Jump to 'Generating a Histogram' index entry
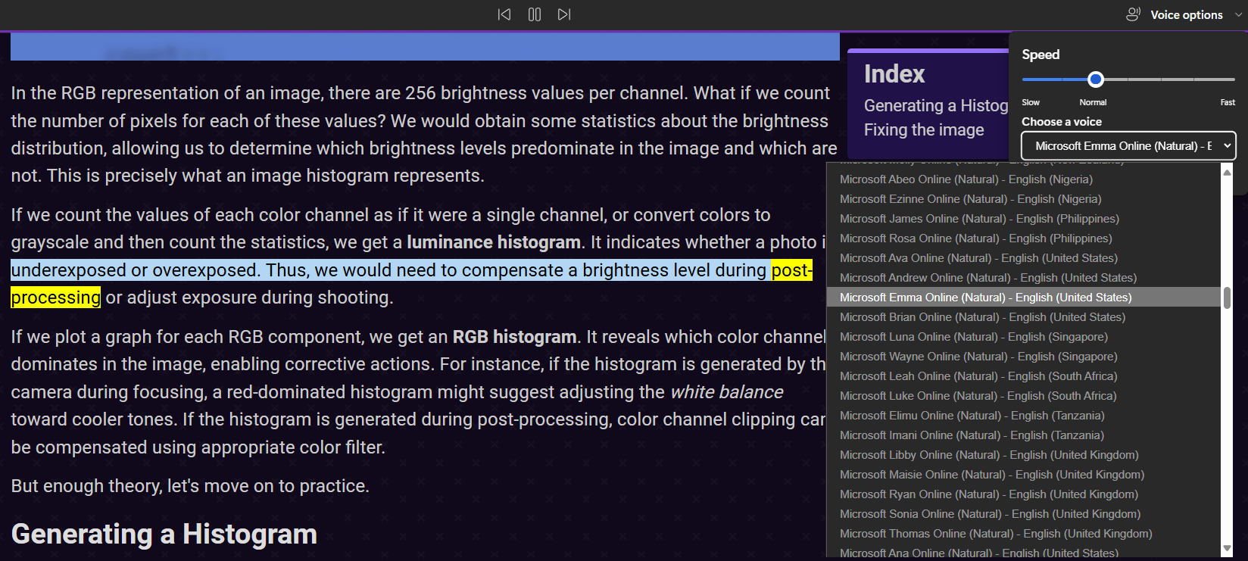1248x561 pixels. (935, 106)
